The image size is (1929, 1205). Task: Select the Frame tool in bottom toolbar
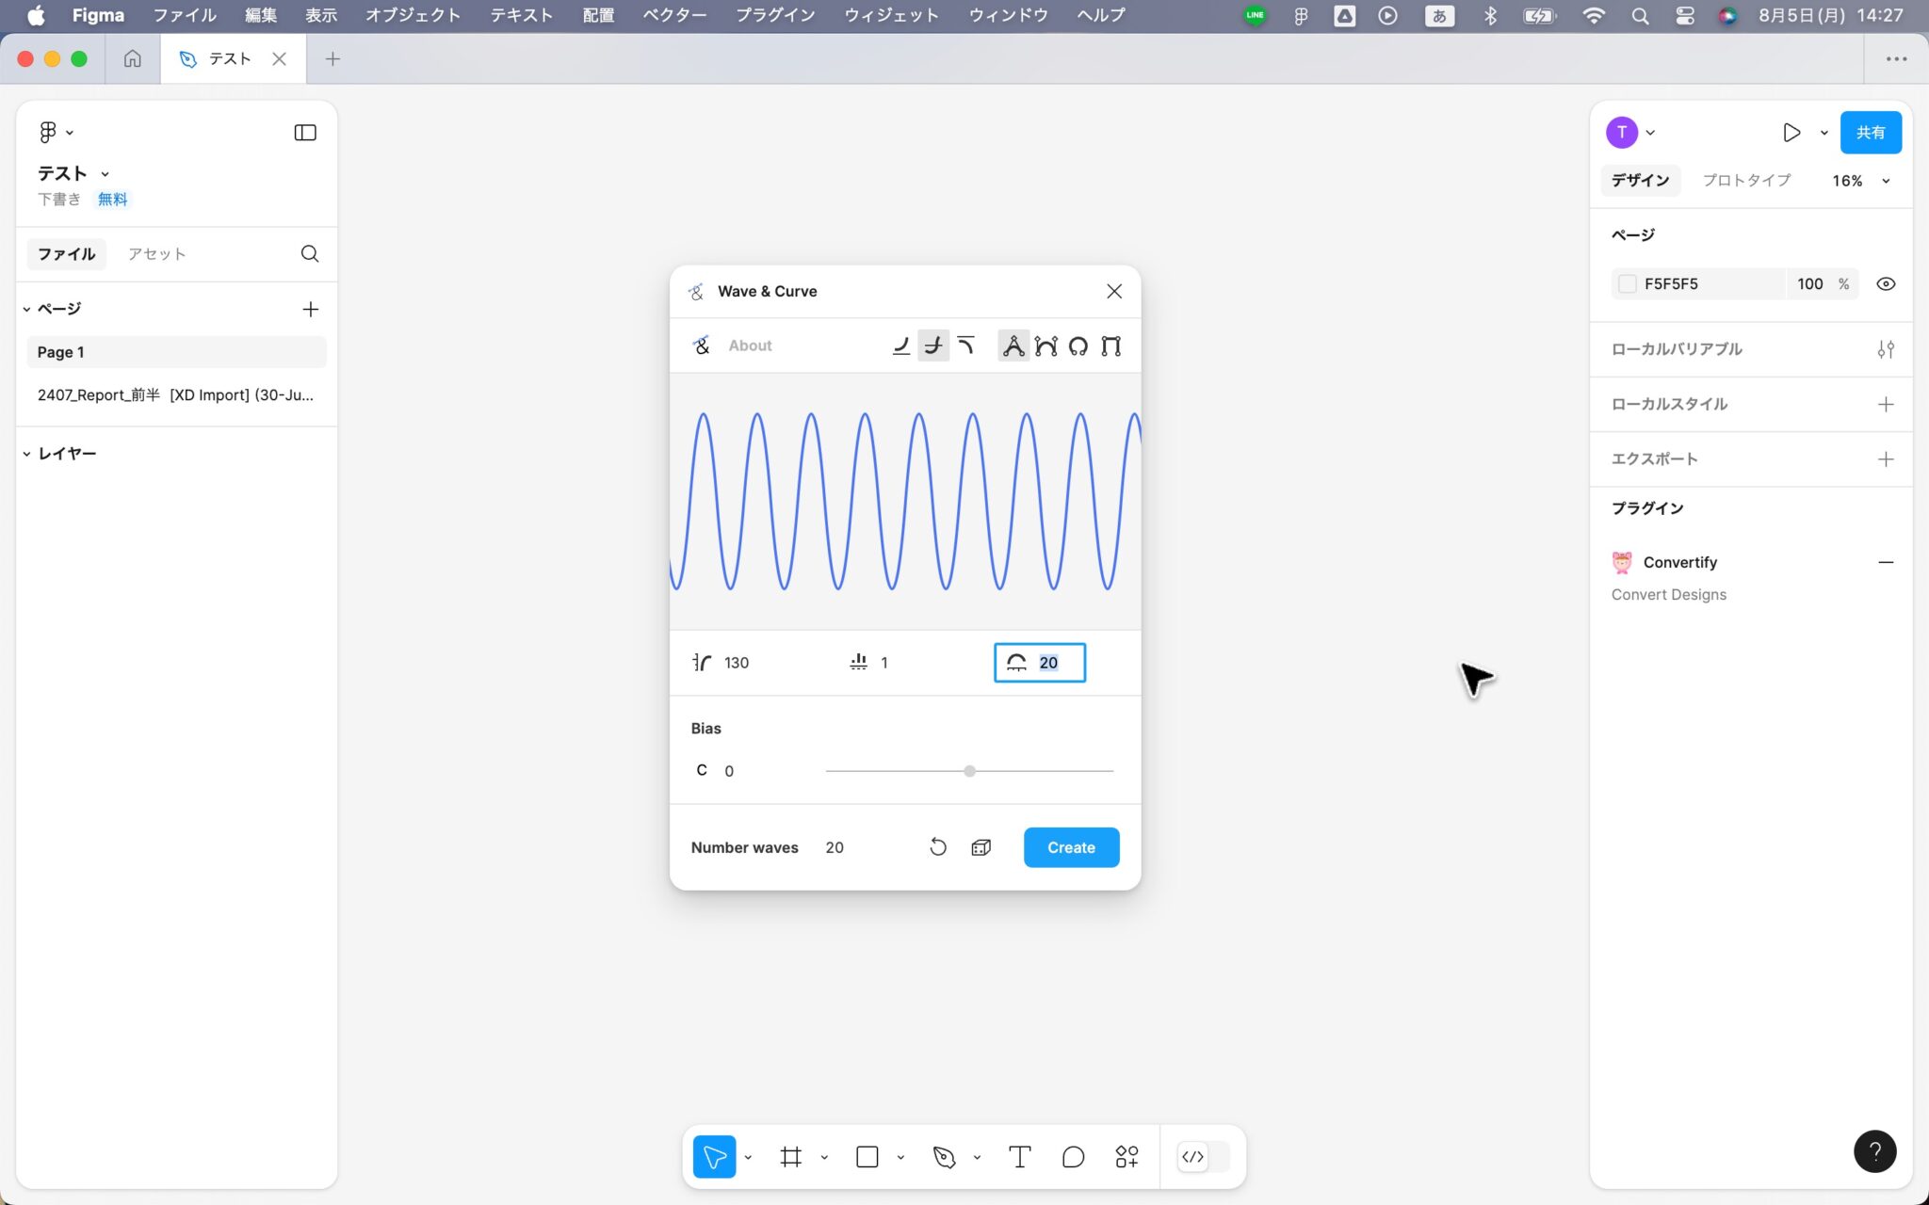point(790,1157)
